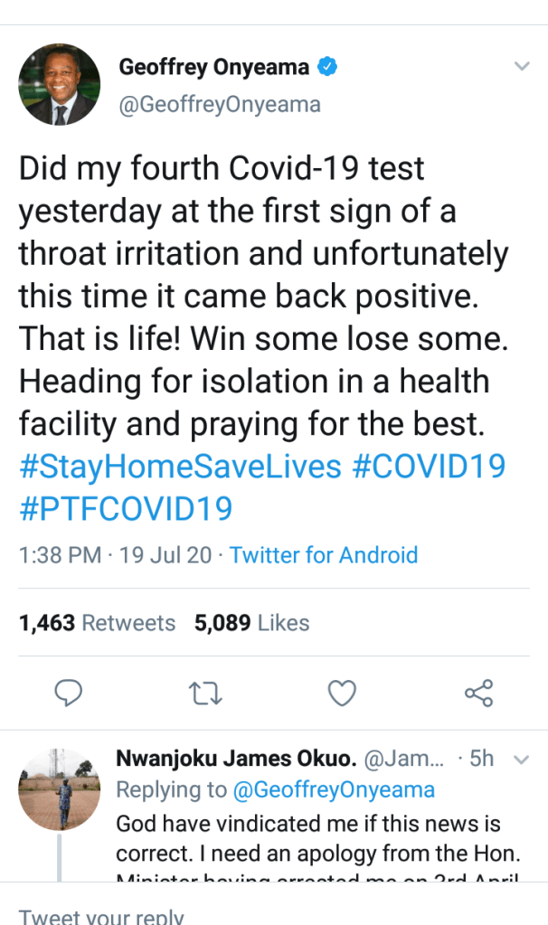Open the Nwanjoku James Okuo name
The height and width of the screenshot is (925, 548).
(240, 759)
